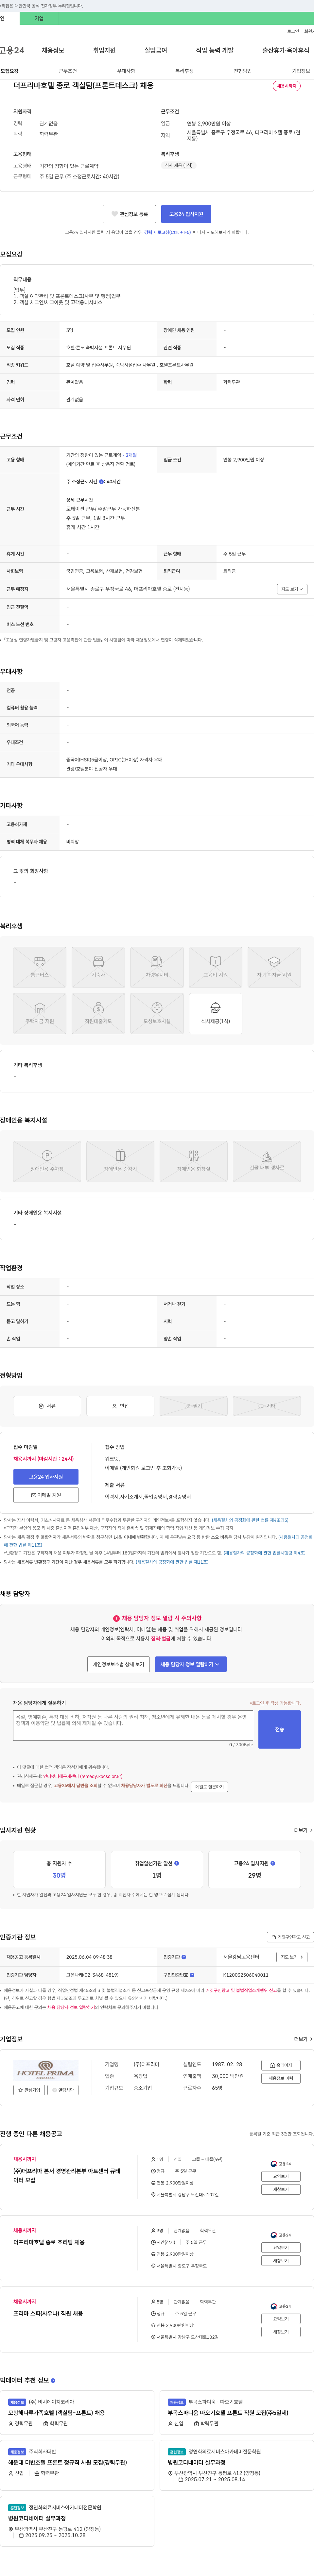The height and width of the screenshot is (2576, 314).
Task: Select the 장애인용 화장실 icon
Action: click(x=193, y=1161)
